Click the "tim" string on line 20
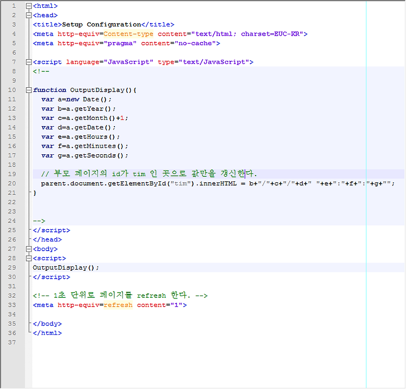This screenshot has width=406, height=389. (180, 184)
